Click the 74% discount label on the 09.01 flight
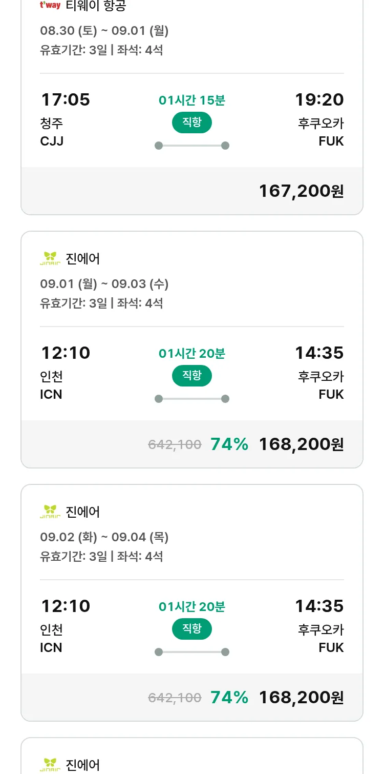 (x=229, y=444)
